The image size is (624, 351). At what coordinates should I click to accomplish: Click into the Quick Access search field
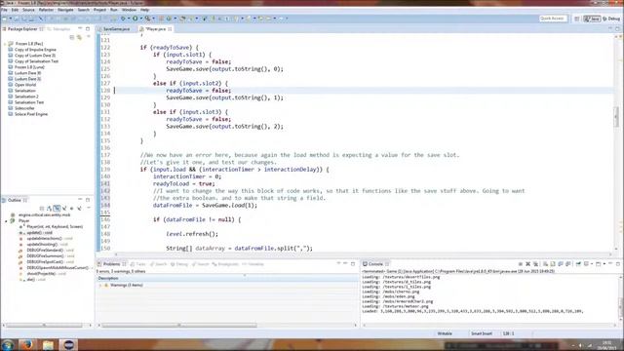coord(552,19)
